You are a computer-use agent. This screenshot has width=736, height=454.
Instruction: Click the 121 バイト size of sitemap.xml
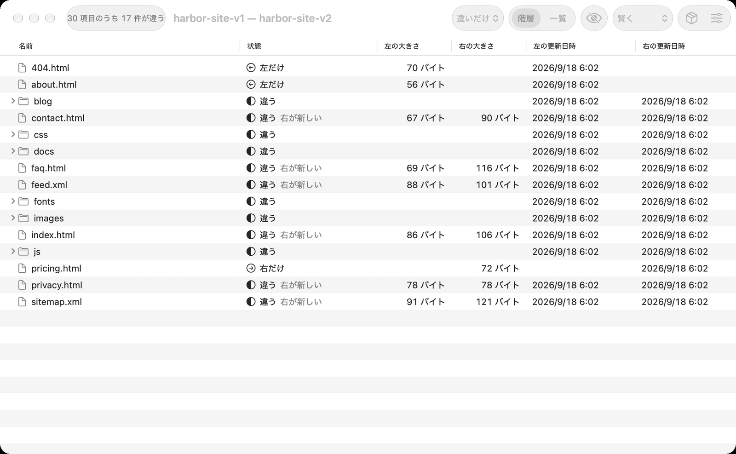coord(498,302)
